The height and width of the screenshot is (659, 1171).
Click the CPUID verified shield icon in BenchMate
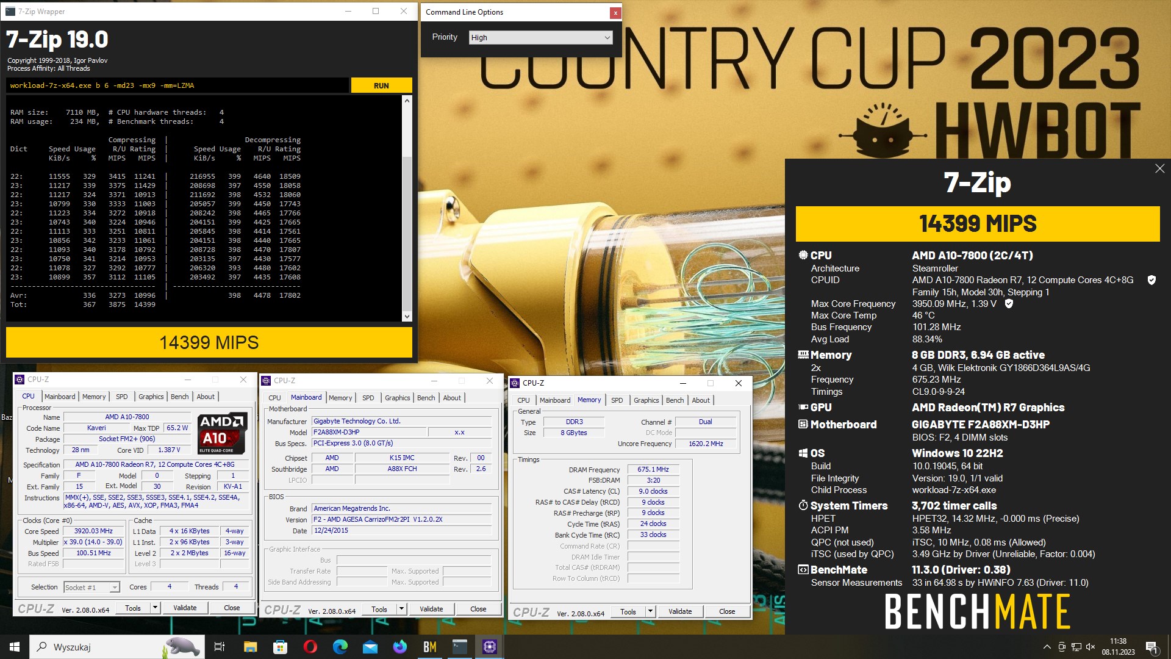1151,280
